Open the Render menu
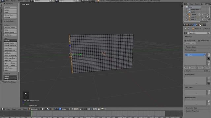Image resolution: width=211 pixels, height=118 pixels. (13, 1)
